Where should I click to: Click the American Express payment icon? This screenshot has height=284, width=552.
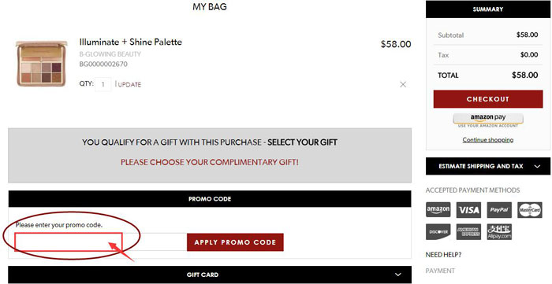(468, 232)
